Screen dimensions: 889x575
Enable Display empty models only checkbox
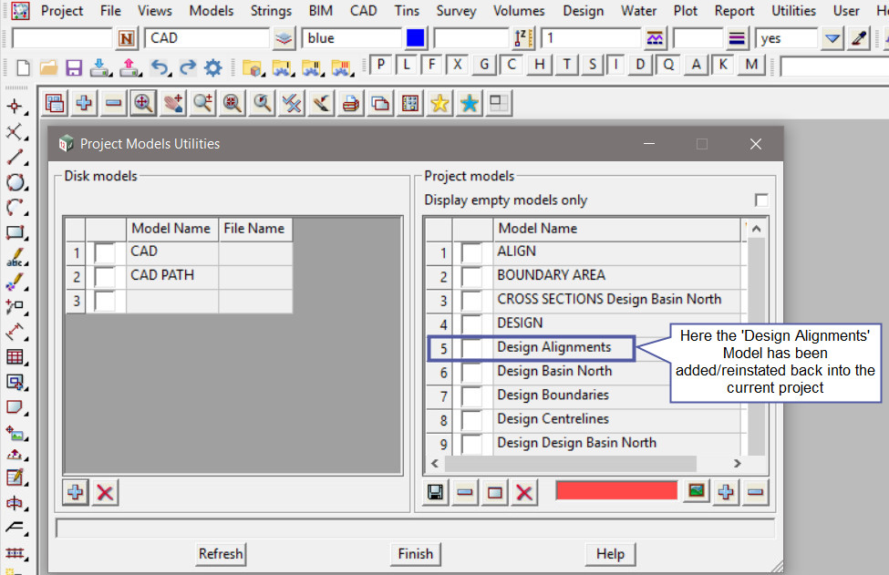760,200
